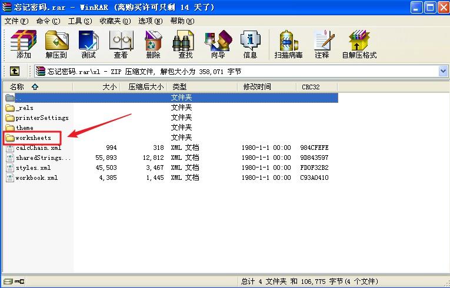Select the calcChain.xml file icon
The height and width of the screenshot is (288, 450).
[x=10, y=148]
